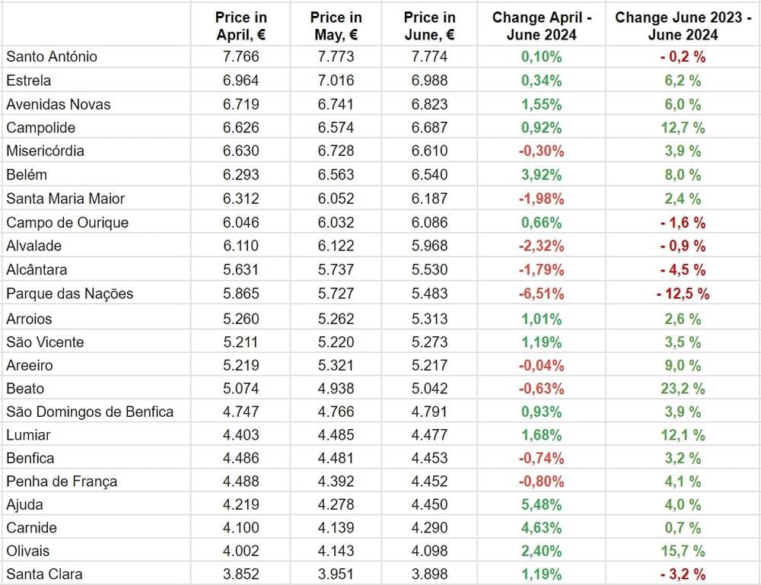The width and height of the screenshot is (761, 585).
Task: Click Campolide's 12,7 % yearly change
Action: (x=683, y=127)
